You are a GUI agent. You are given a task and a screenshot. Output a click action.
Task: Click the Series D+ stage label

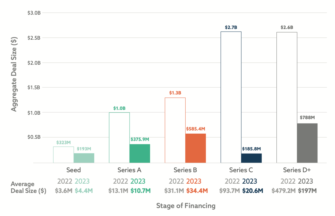297,170
